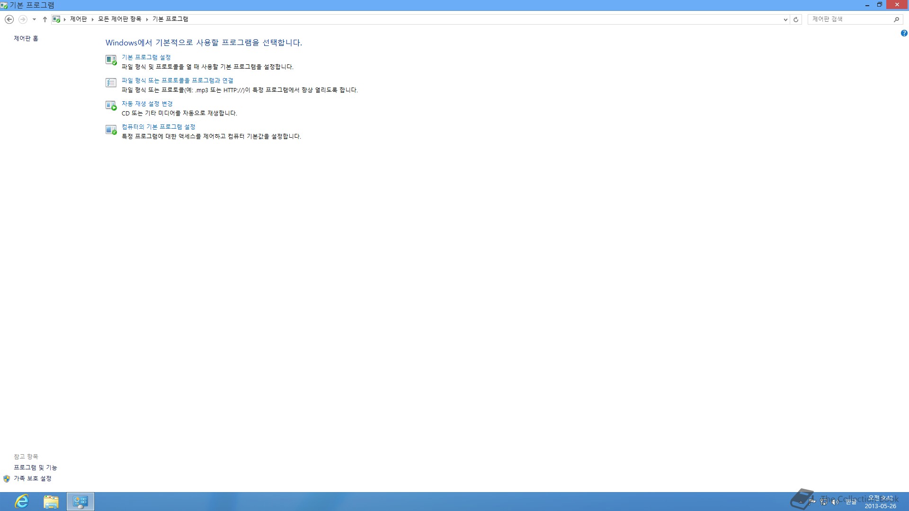Open 기본 프로그램 설정 link
This screenshot has height=511, width=909.
[x=146, y=57]
